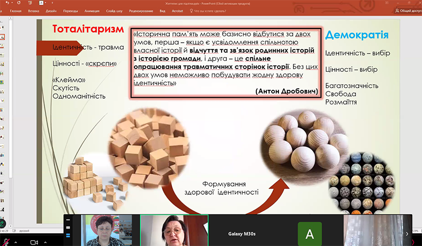The width and height of the screenshot is (422, 246).
Task: Click the Тоталітаризм heading text
Action: tap(88, 29)
